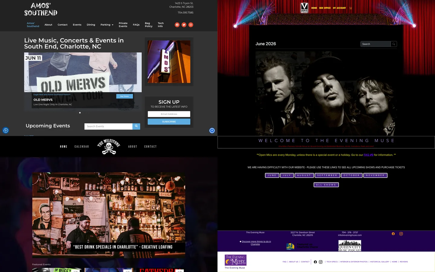Open the SEPTEMBER shows button
This screenshot has height=272, width=435.
pos(327,175)
